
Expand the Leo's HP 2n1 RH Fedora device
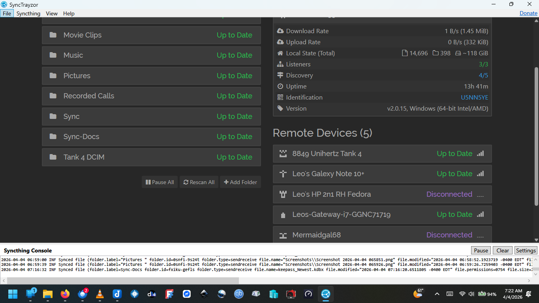click(x=382, y=194)
